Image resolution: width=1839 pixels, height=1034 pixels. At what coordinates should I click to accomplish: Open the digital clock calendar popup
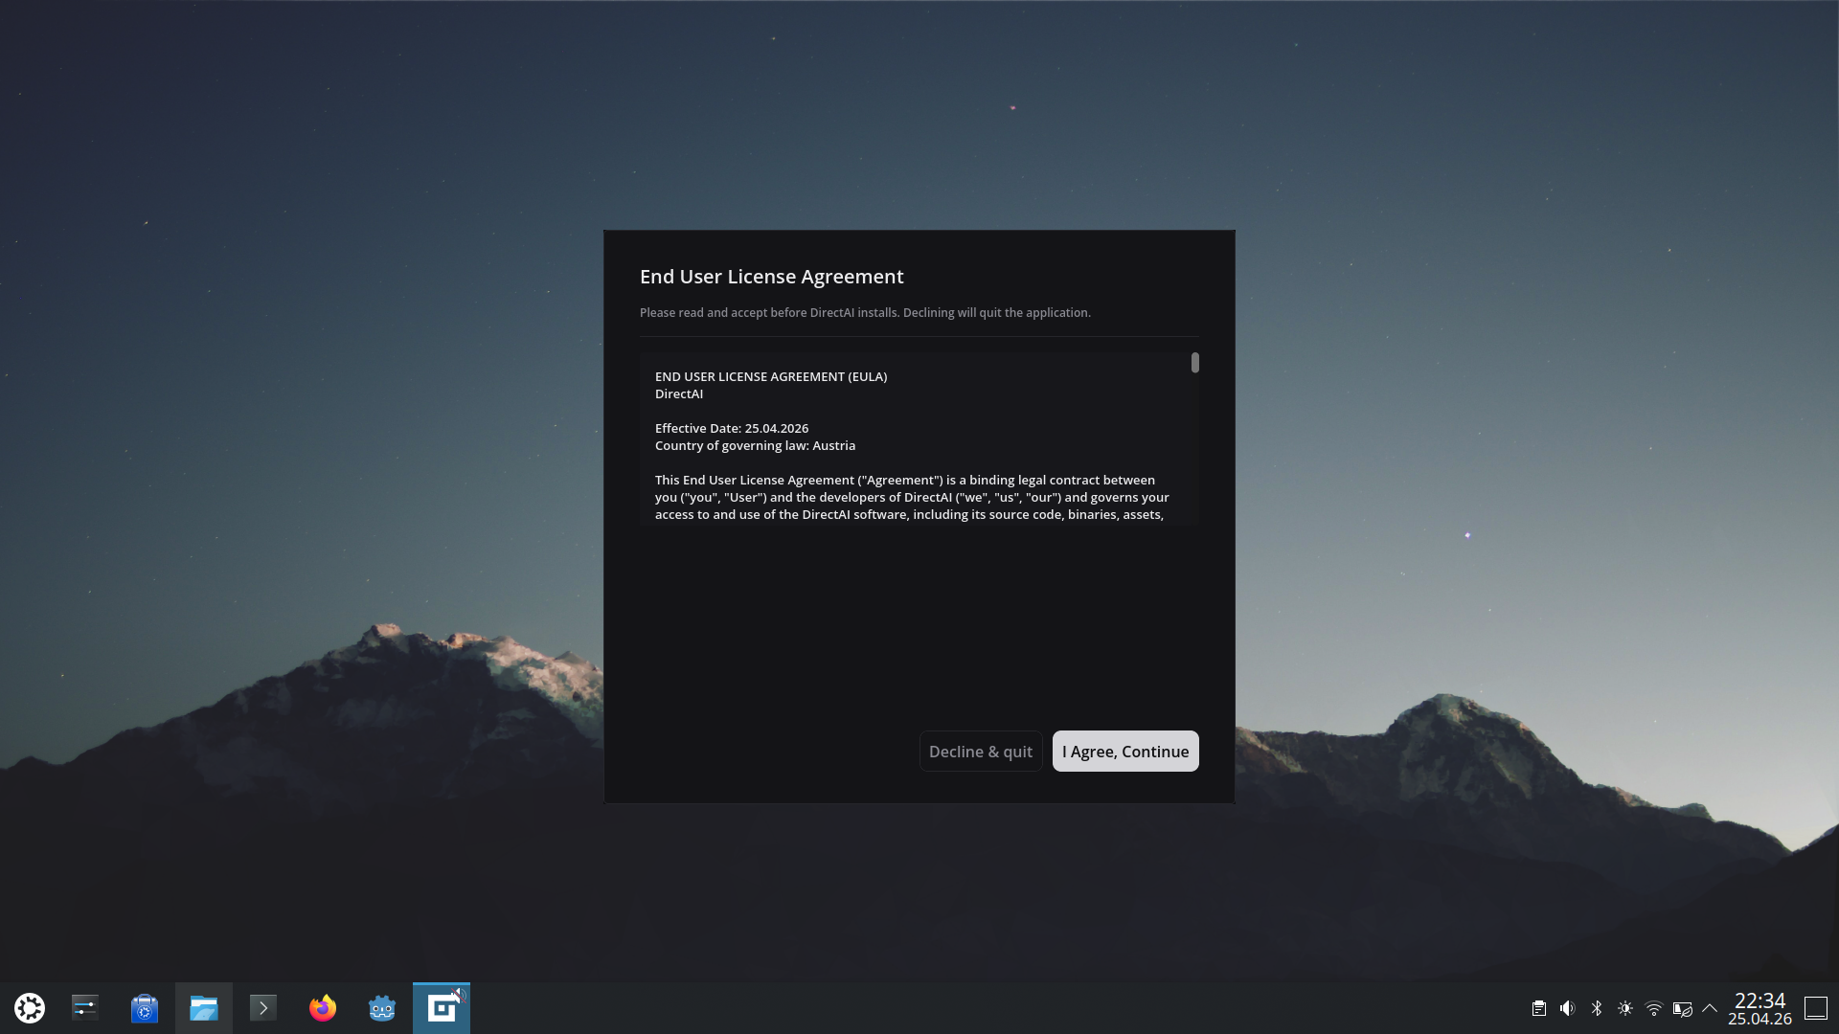coord(1760,1008)
